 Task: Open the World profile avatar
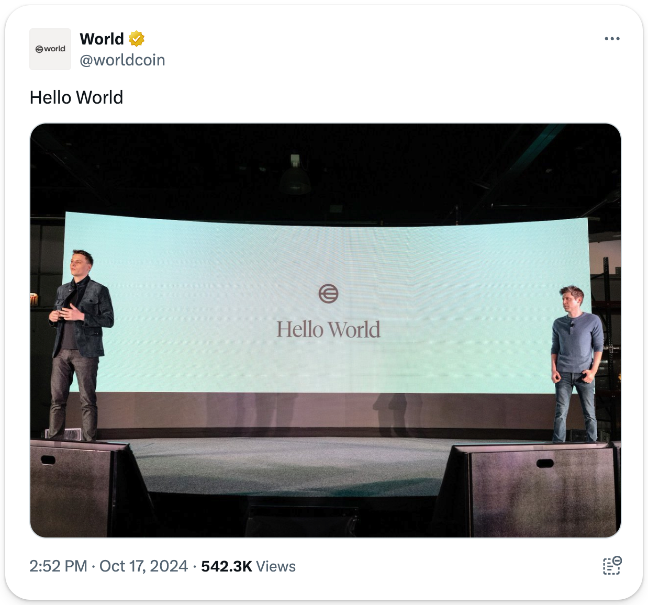pyautogui.click(x=50, y=49)
